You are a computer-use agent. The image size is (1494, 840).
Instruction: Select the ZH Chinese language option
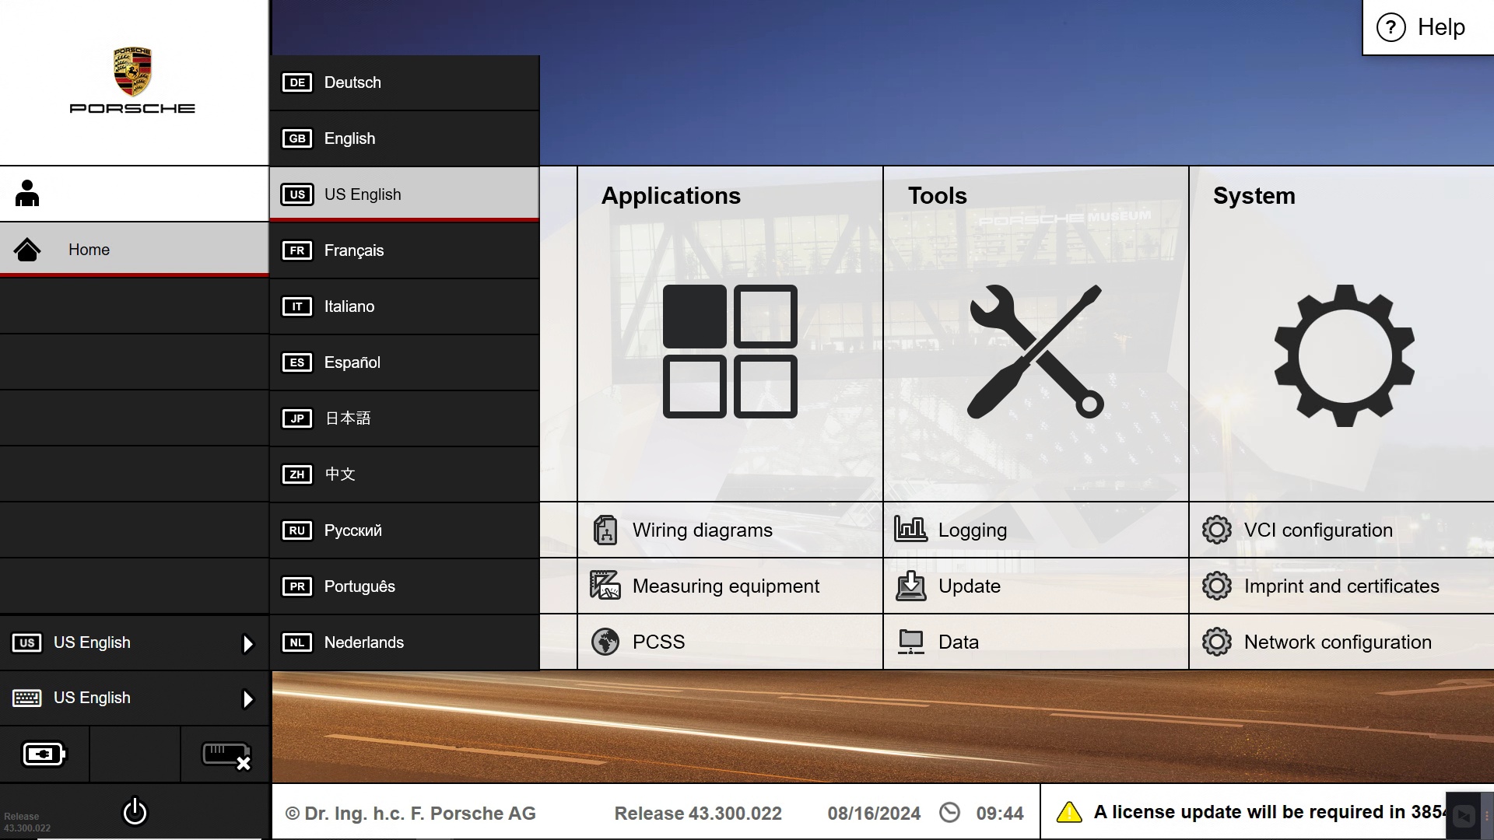[405, 474]
